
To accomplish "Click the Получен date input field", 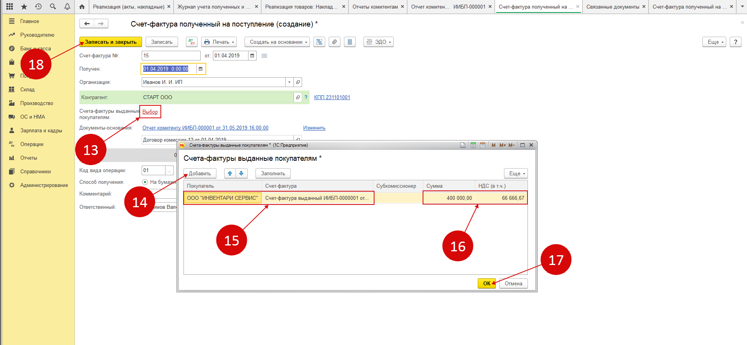I will [169, 69].
